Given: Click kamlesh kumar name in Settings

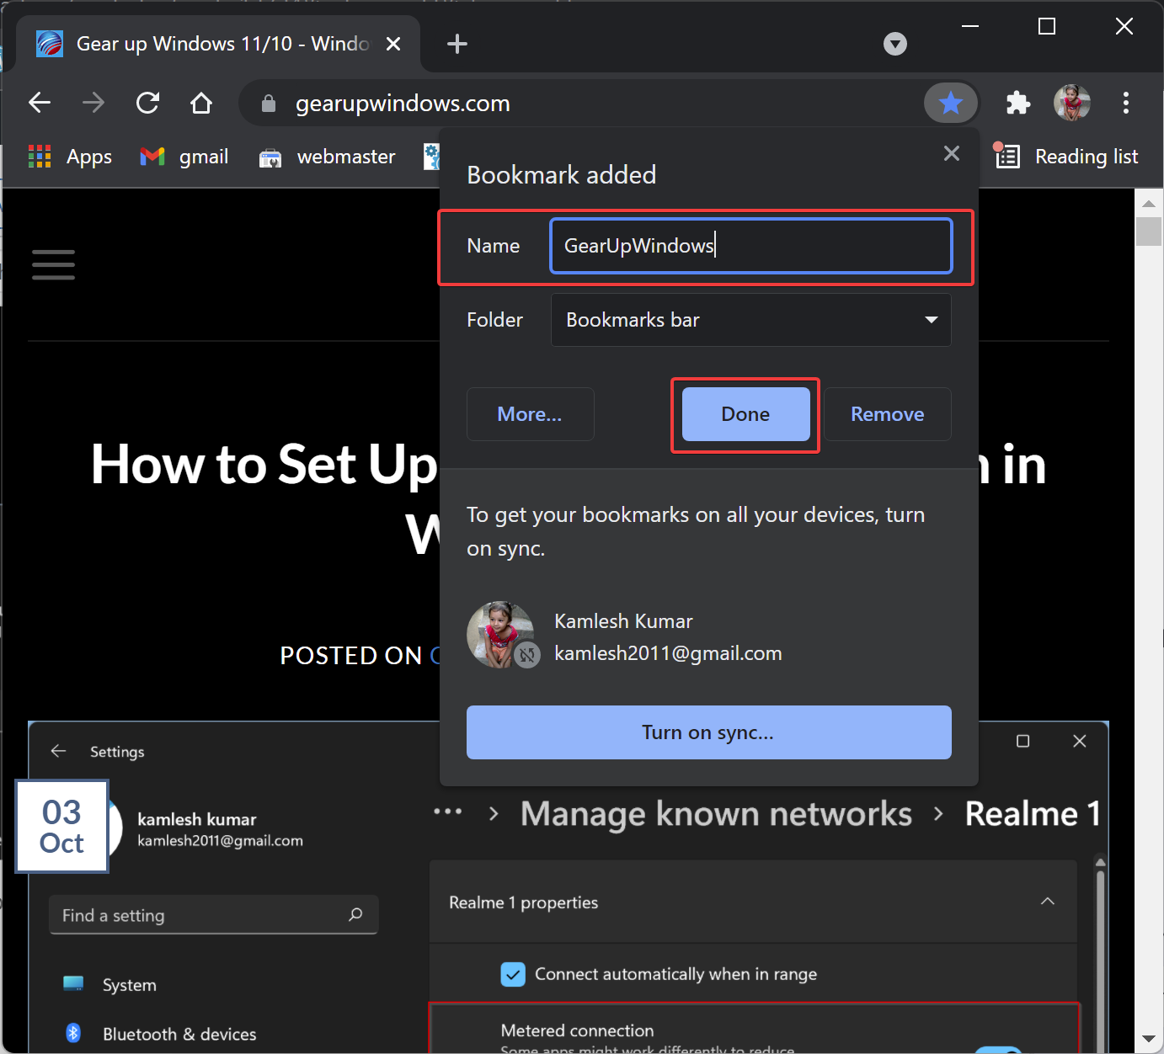Looking at the screenshot, I should (x=197, y=819).
